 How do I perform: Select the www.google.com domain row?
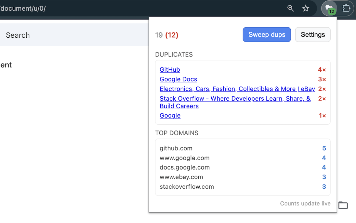[x=243, y=158]
